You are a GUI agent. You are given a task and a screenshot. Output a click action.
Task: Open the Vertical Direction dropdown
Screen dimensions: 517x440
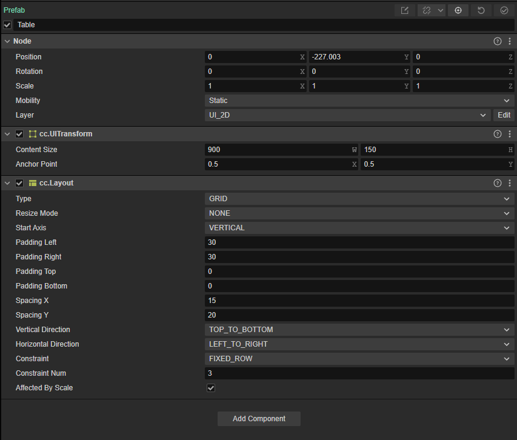click(359, 330)
